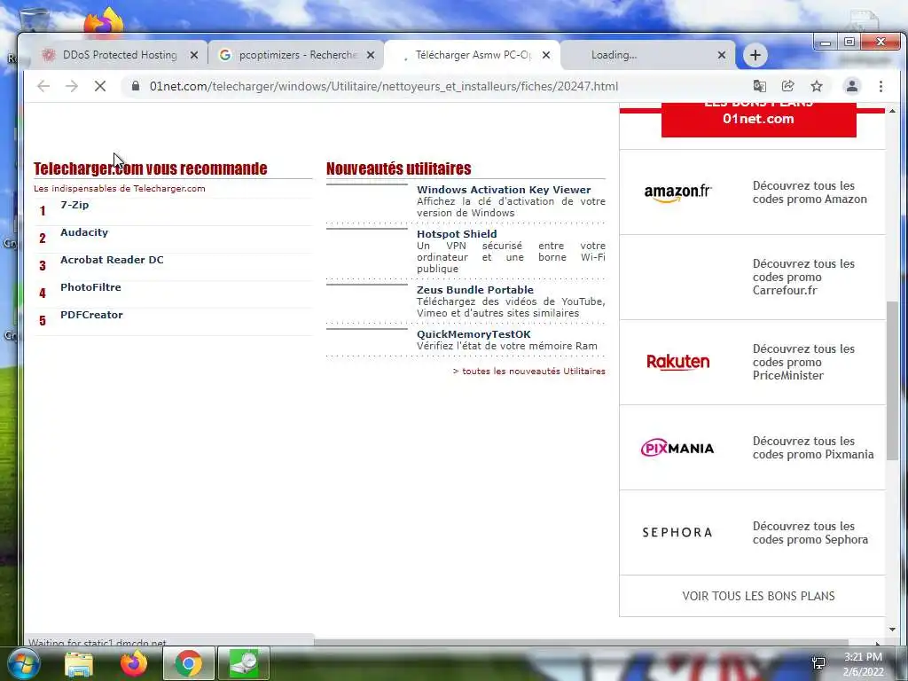Open Acrobat Reader DC link
This screenshot has width=908, height=681.
coord(112,260)
